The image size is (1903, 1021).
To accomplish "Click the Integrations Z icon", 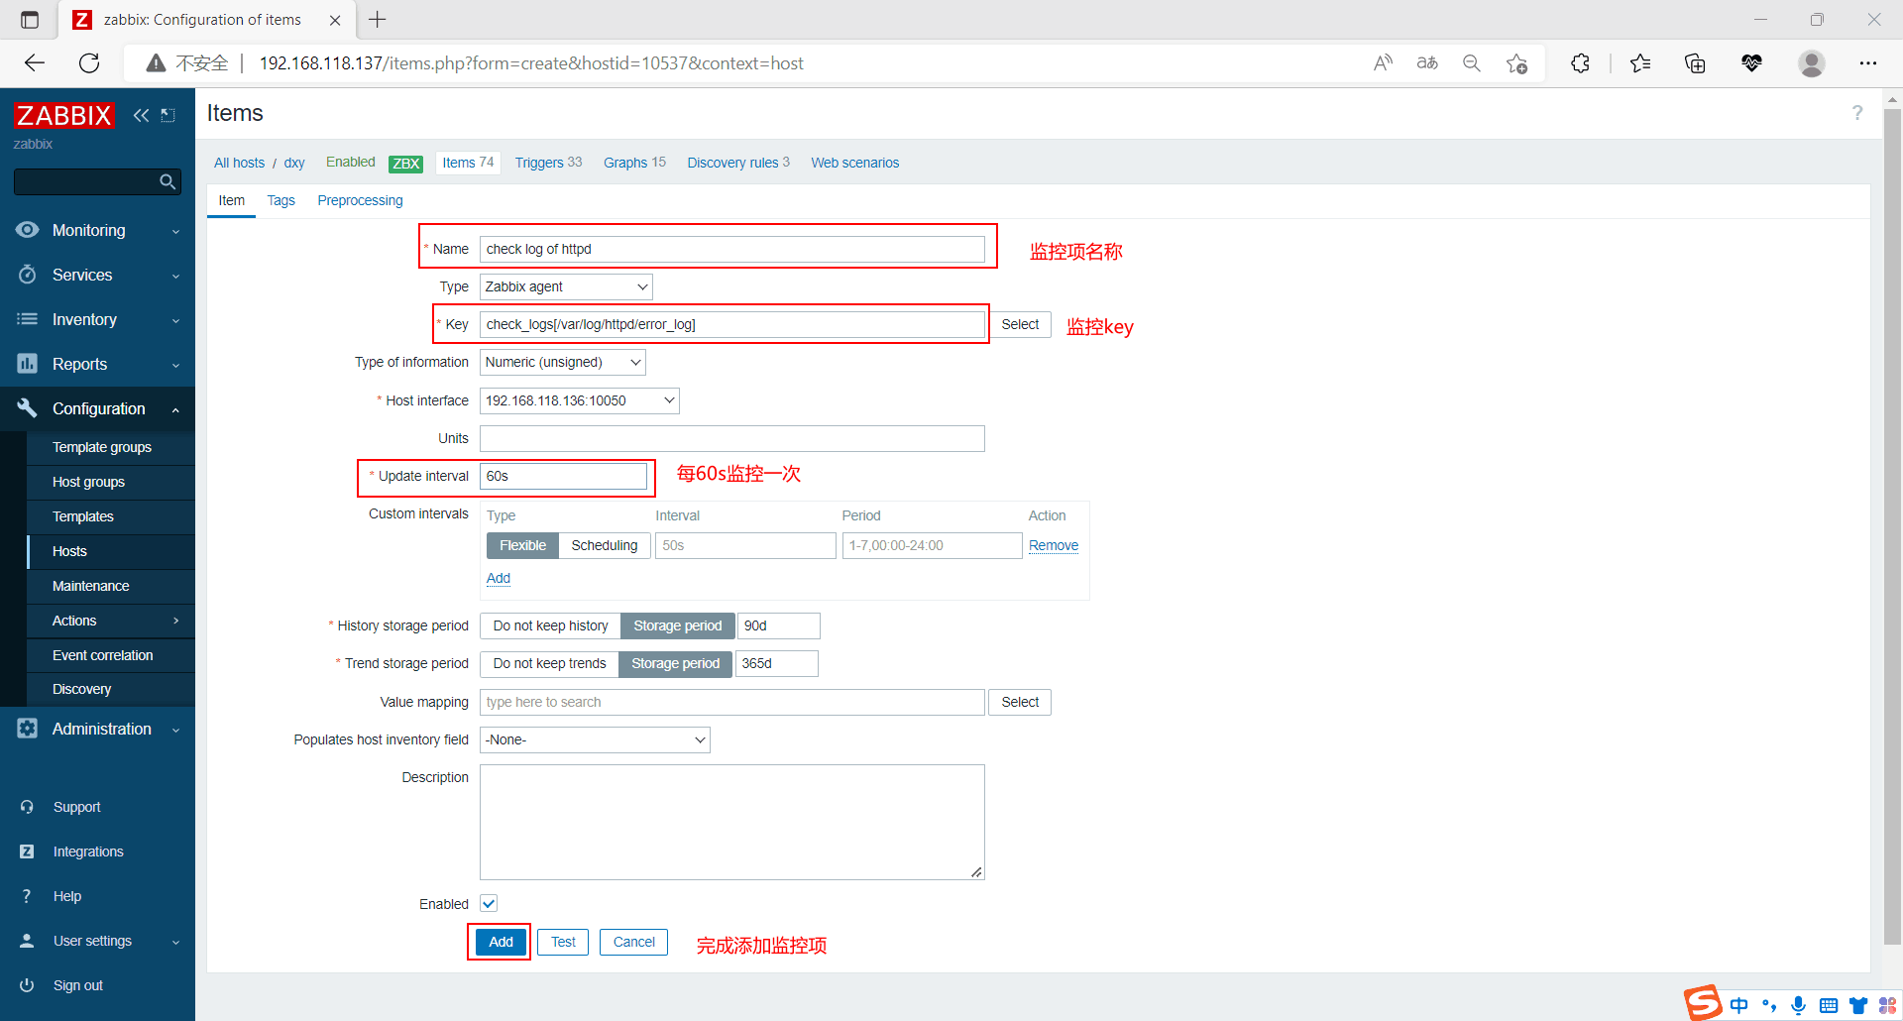I will click(x=27, y=851).
